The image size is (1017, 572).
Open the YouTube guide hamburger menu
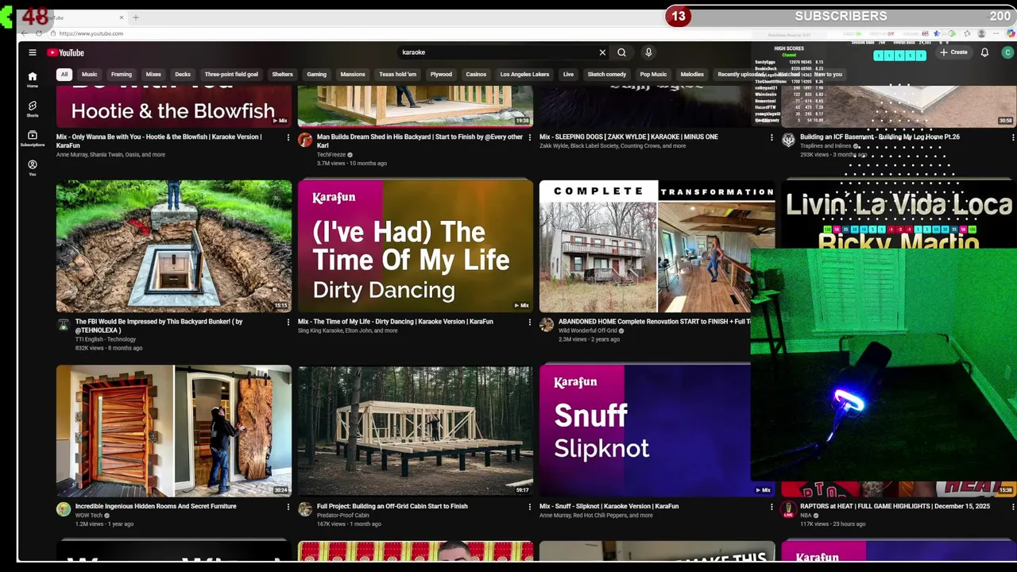(33, 52)
